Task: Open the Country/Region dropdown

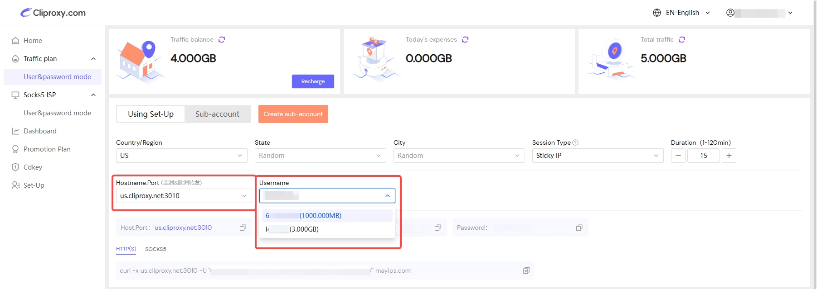Action: pos(181,156)
